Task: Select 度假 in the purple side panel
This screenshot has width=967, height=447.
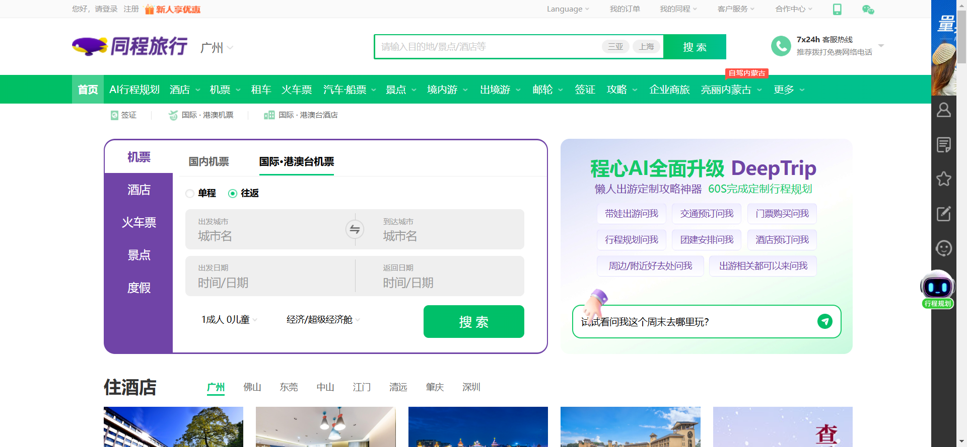Action: pos(139,288)
